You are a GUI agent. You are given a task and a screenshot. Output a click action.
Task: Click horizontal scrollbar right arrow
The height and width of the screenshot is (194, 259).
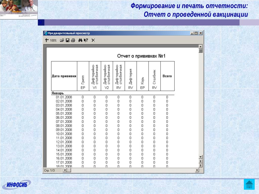197,170
